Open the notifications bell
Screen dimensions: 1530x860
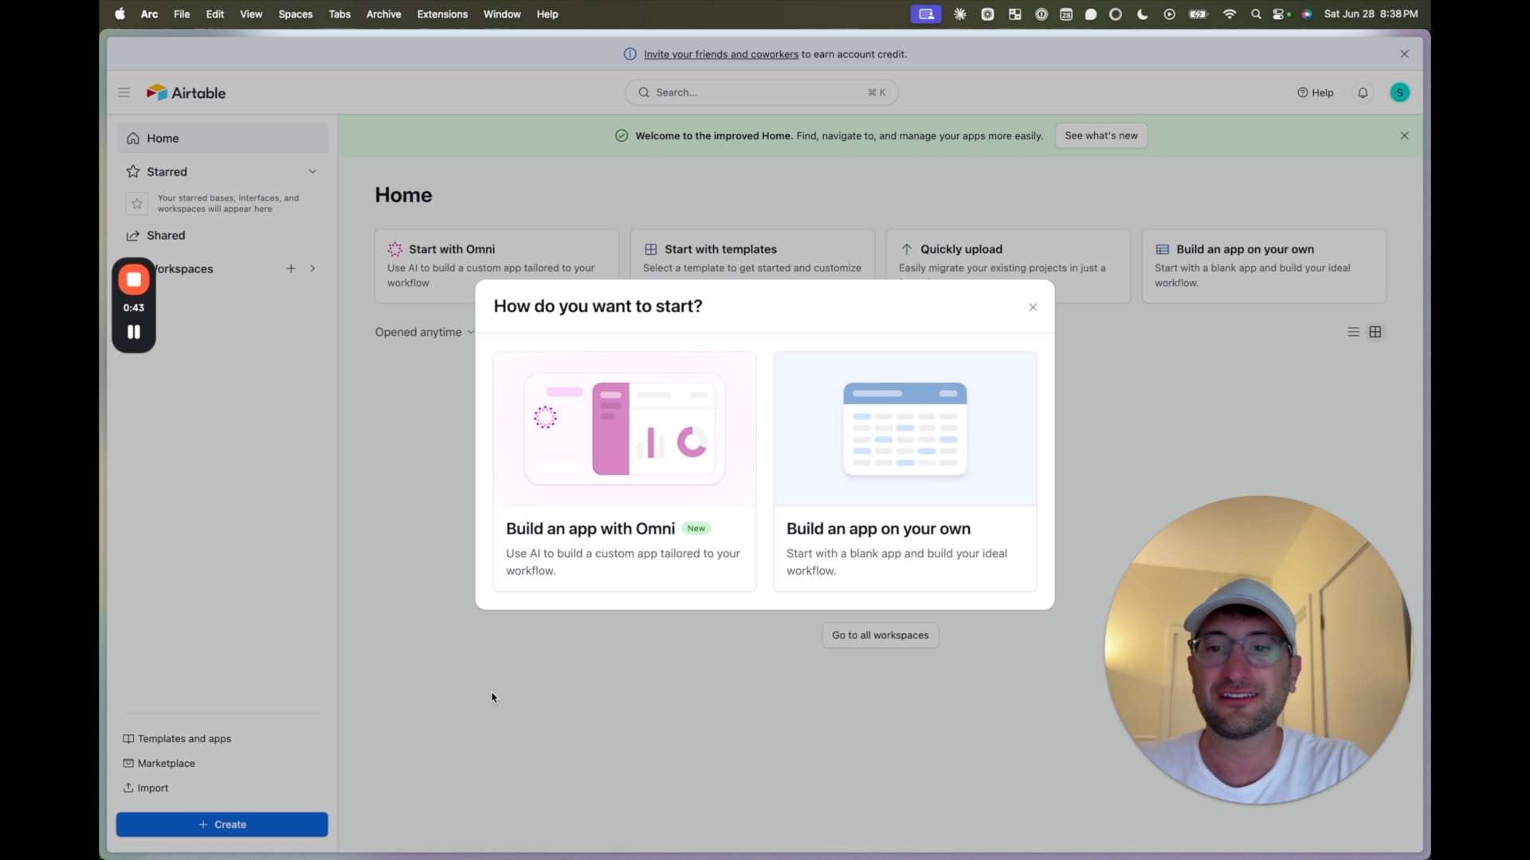click(x=1363, y=93)
